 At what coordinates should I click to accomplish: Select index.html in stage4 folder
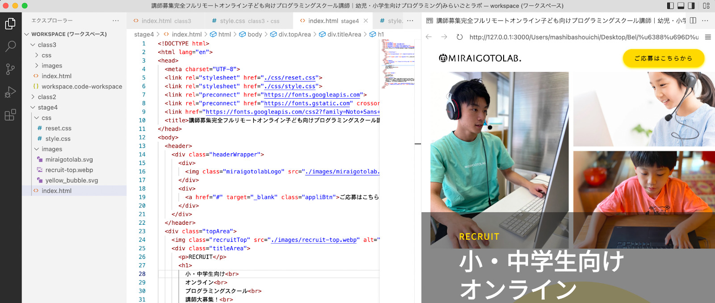(x=74, y=191)
